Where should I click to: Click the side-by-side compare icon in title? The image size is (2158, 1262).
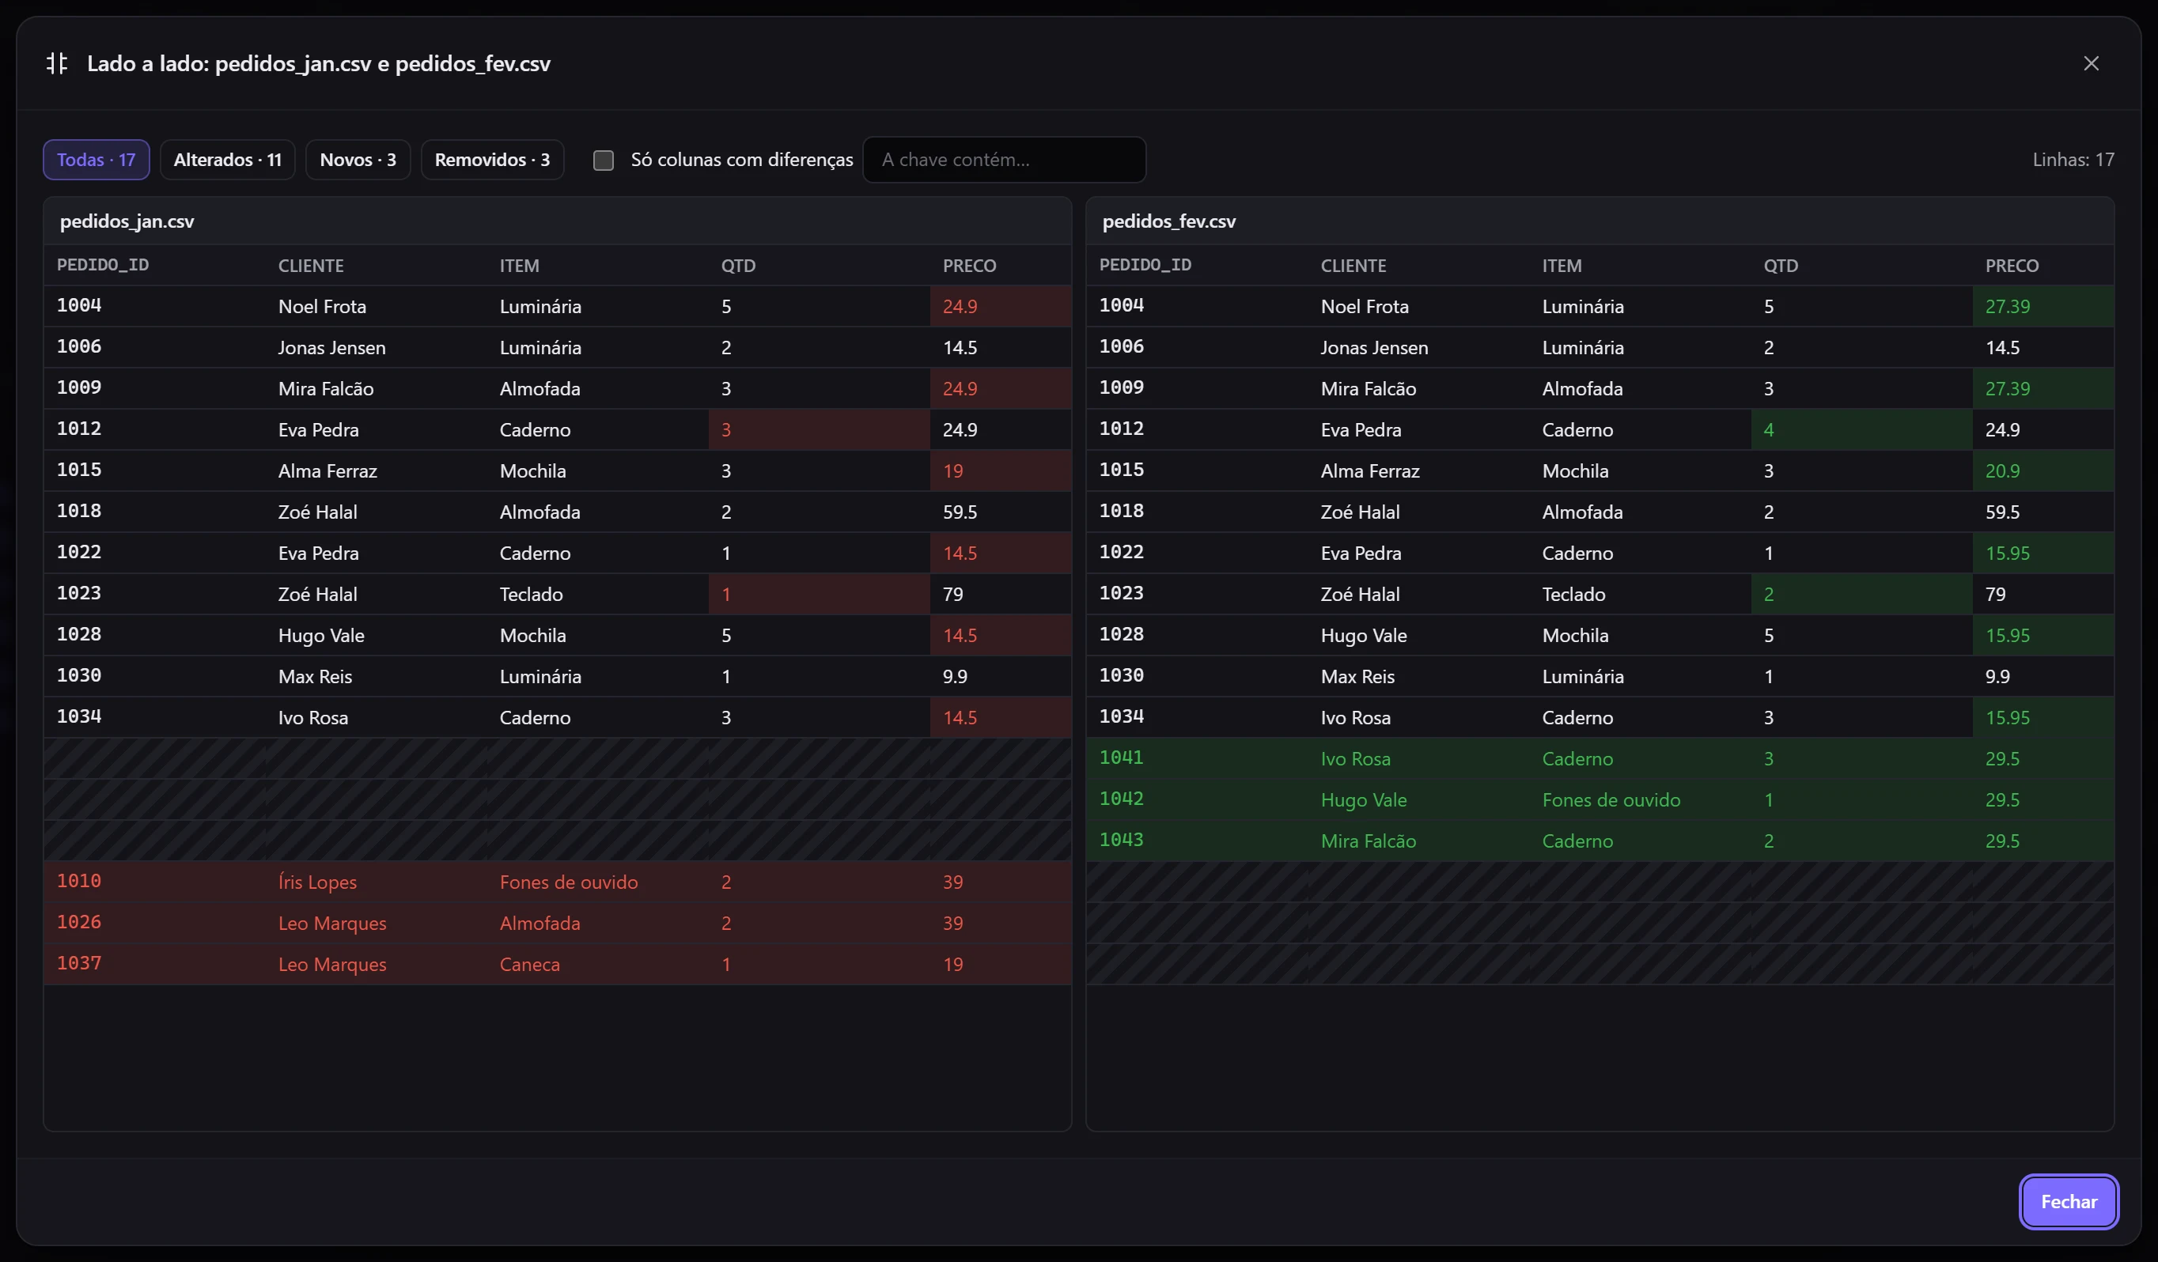pos(56,63)
